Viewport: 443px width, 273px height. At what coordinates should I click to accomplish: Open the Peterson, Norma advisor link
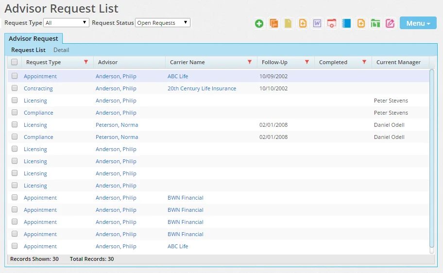point(117,125)
